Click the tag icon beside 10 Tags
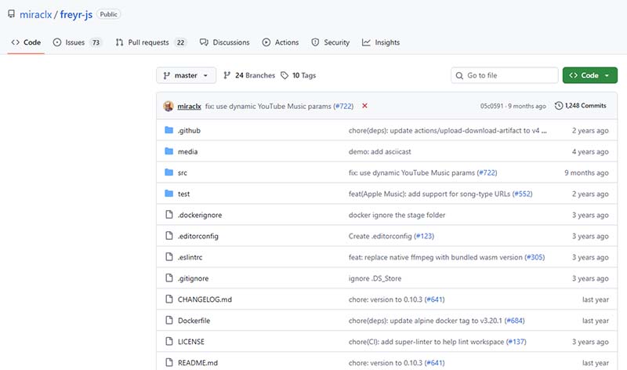627x370 pixels. pos(285,75)
